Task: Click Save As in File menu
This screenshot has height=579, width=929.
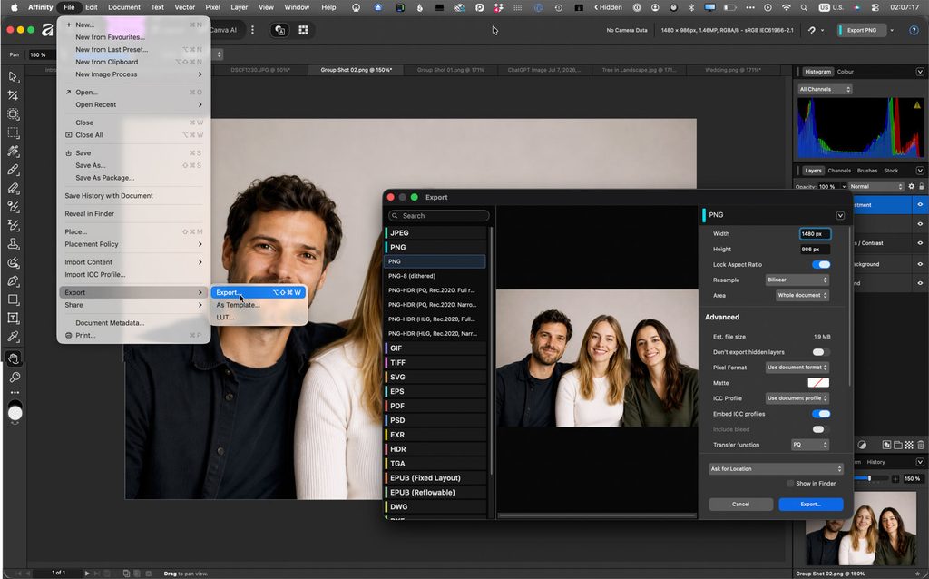Action: tap(91, 165)
